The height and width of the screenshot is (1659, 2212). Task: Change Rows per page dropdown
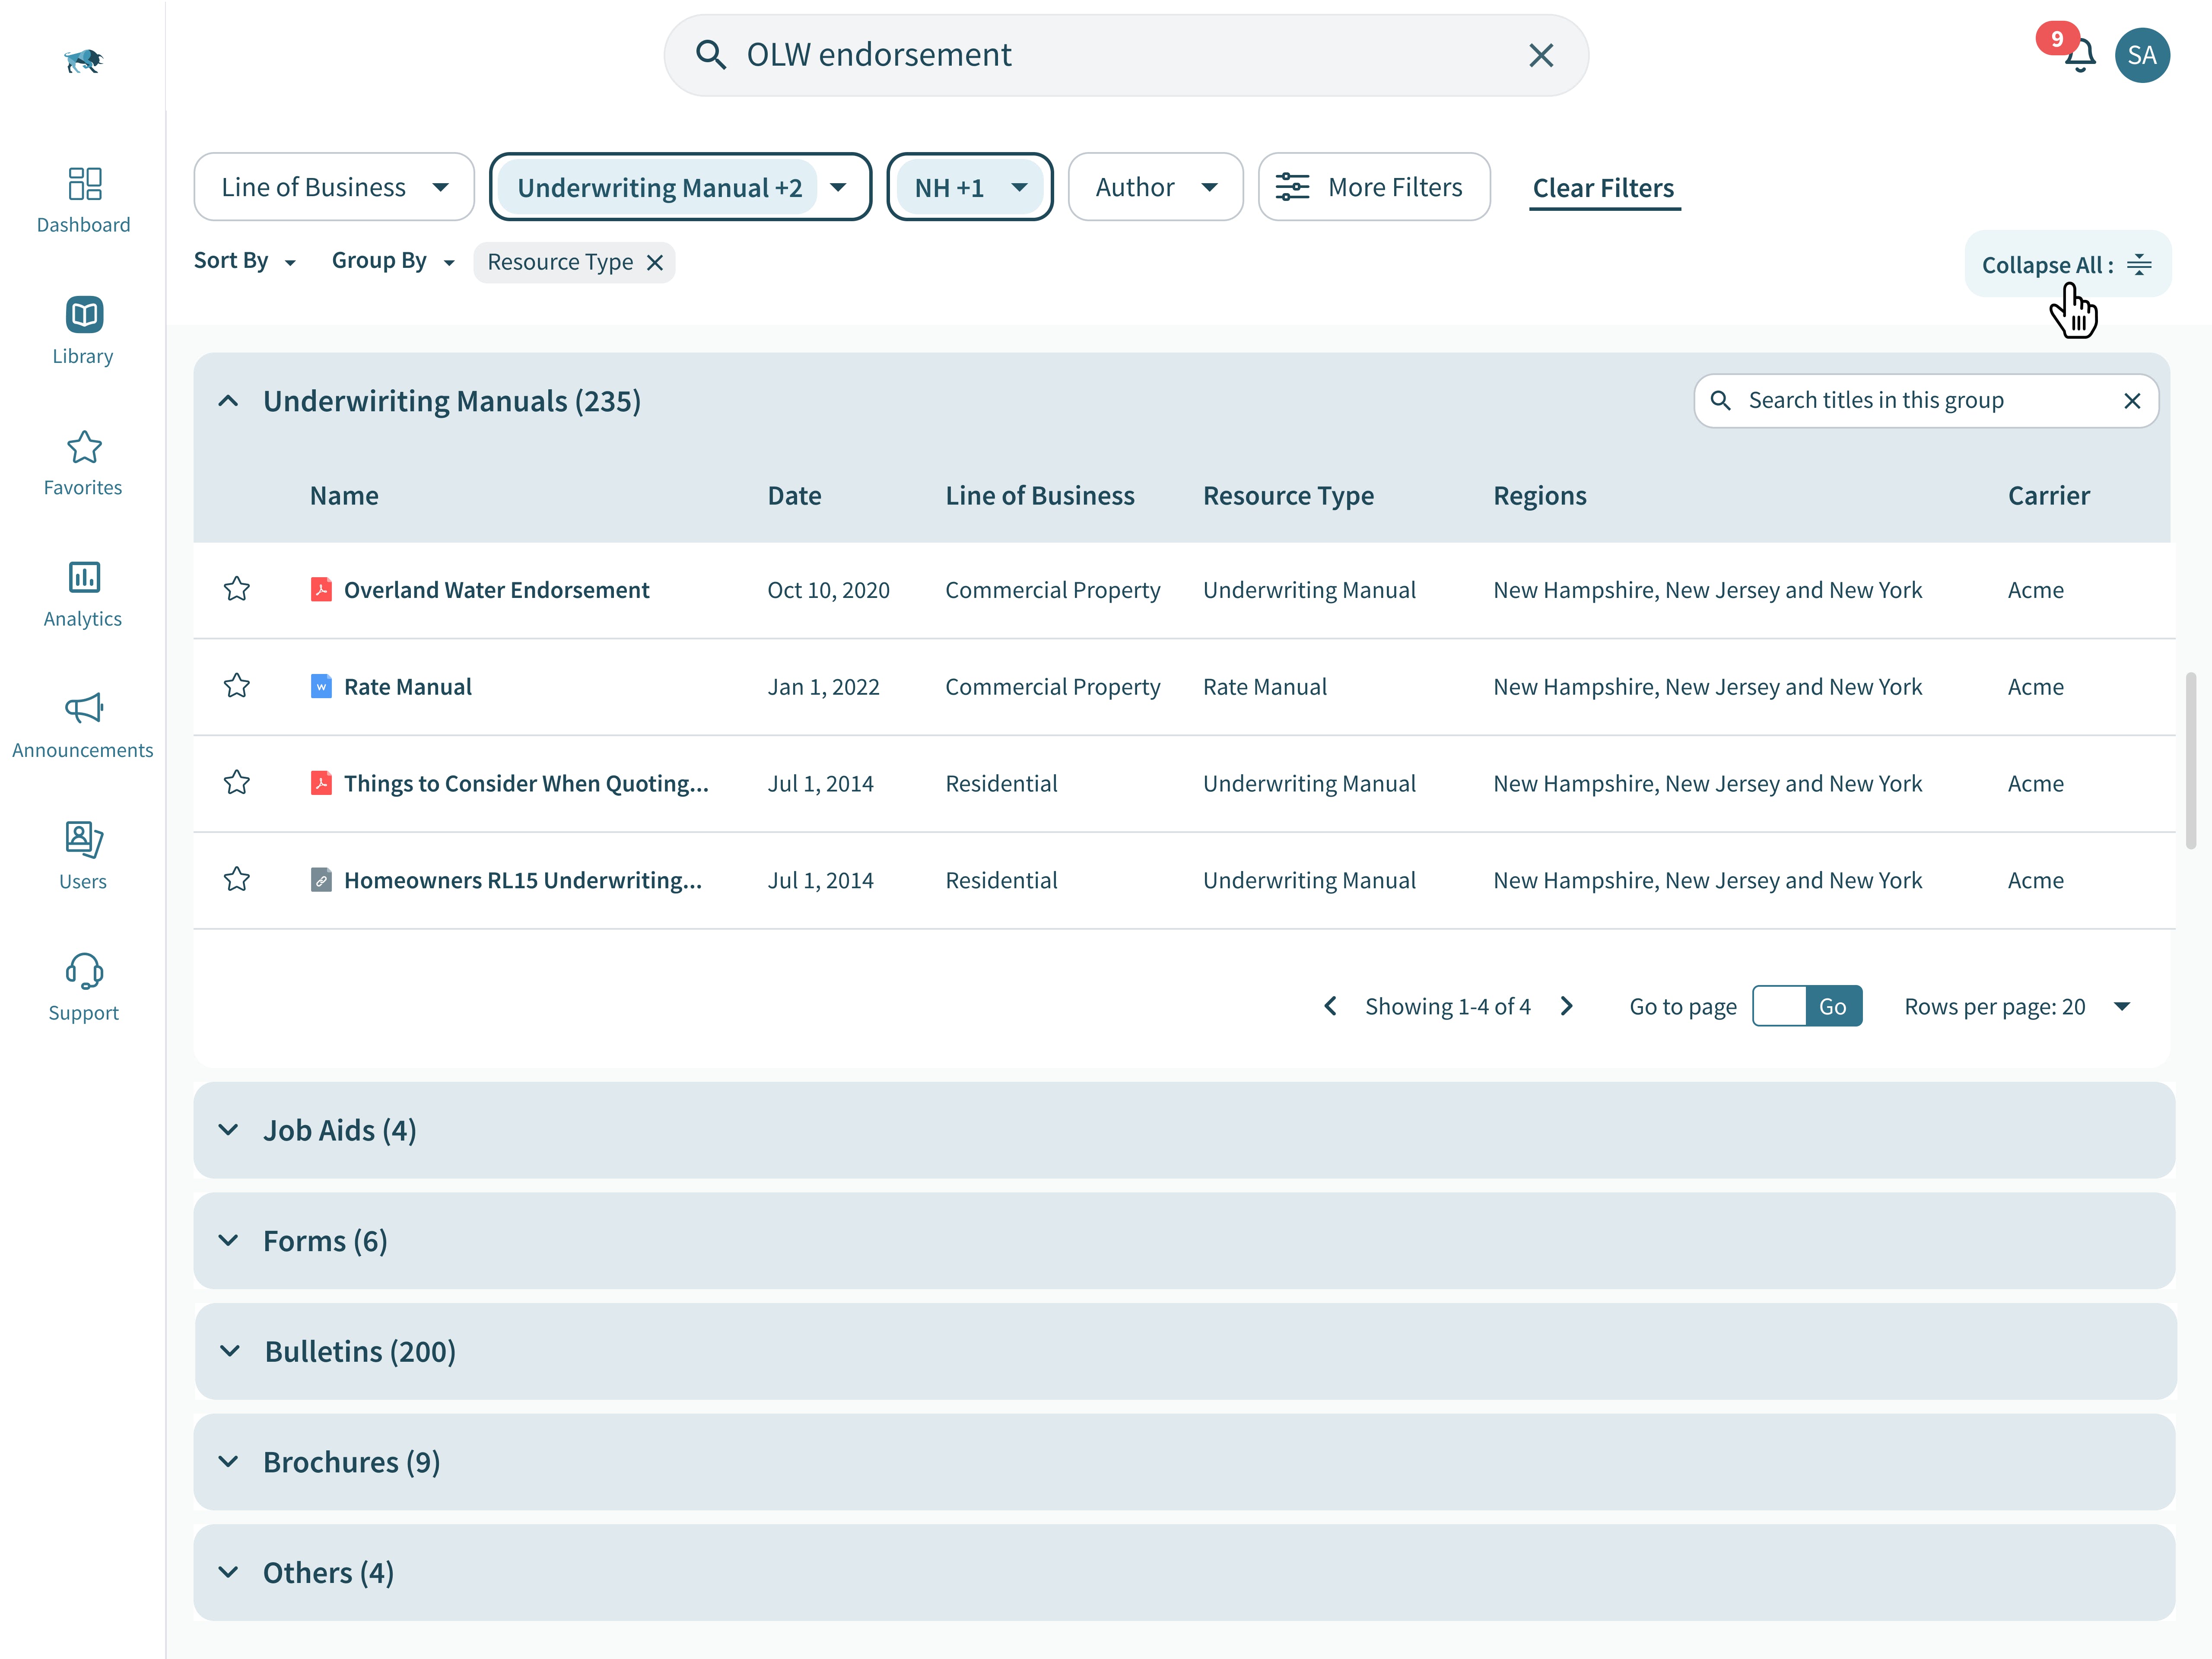click(2018, 1006)
